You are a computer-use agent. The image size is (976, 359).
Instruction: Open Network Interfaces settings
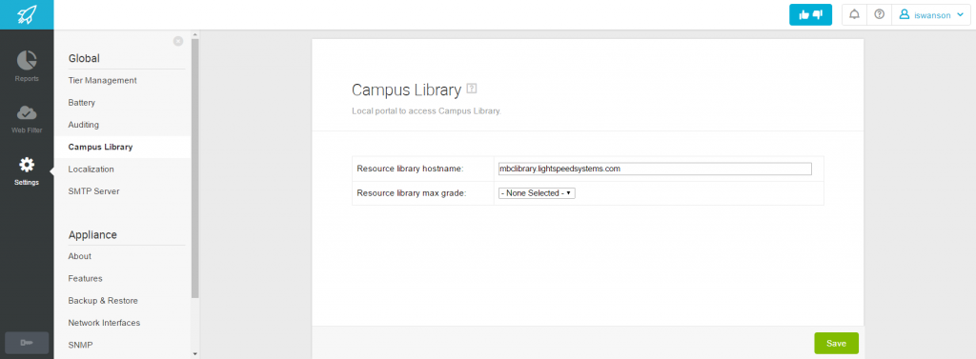click(104, 323)
